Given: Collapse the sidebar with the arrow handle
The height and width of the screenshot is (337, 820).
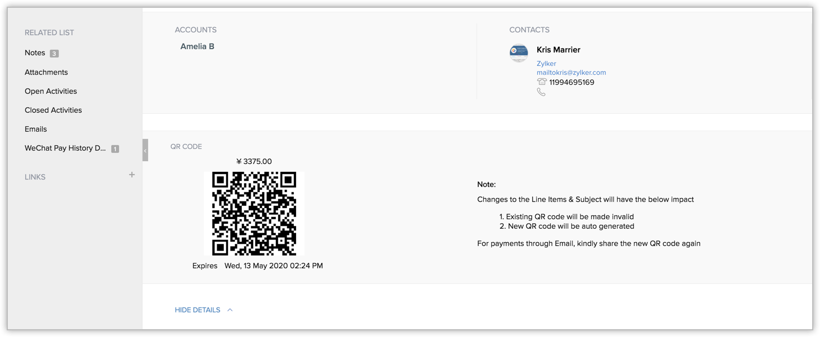Looking at the screenshot, I should coord(145,150).
